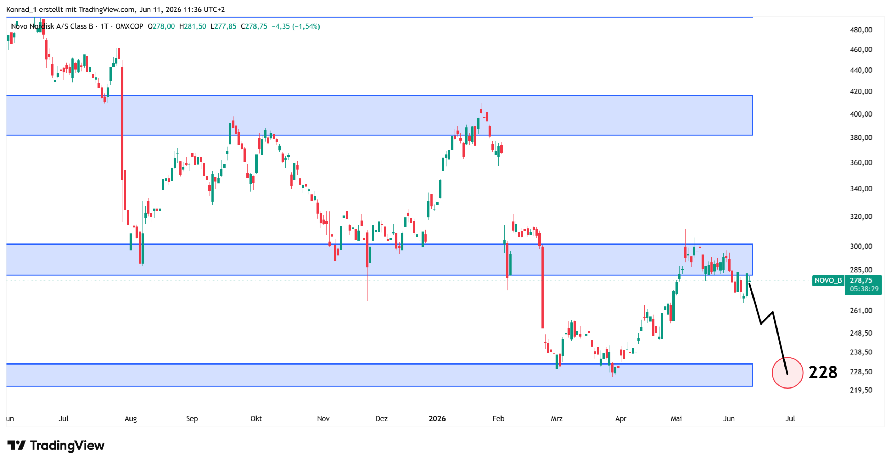Click the TradingView logo at the bottom
Viewport: 891px width, 464px height.
coord(56,445)
